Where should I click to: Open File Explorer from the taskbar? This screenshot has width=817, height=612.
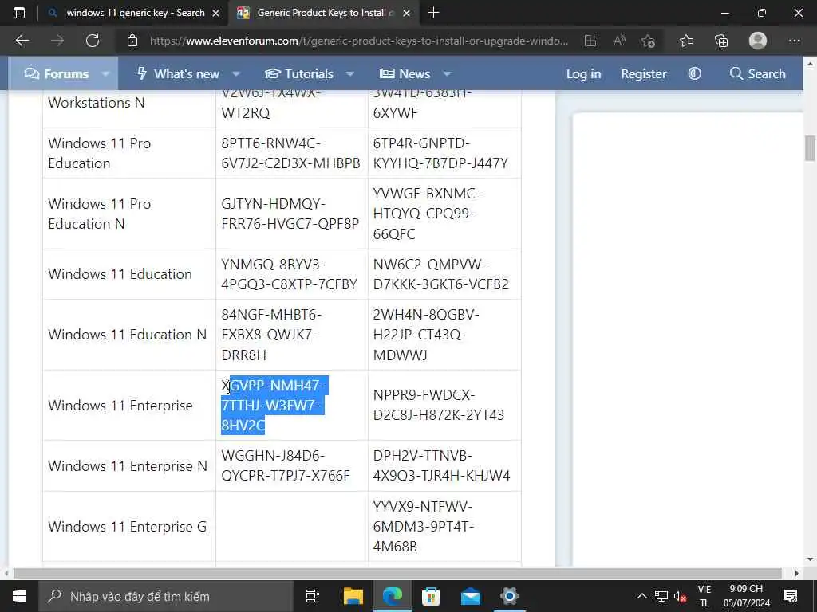[353, 596]
